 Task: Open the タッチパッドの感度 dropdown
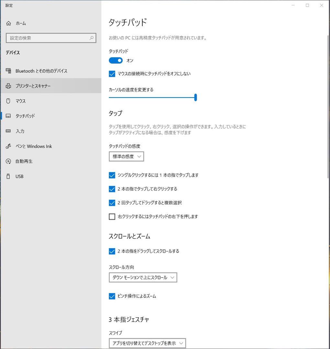pos(126,156)
